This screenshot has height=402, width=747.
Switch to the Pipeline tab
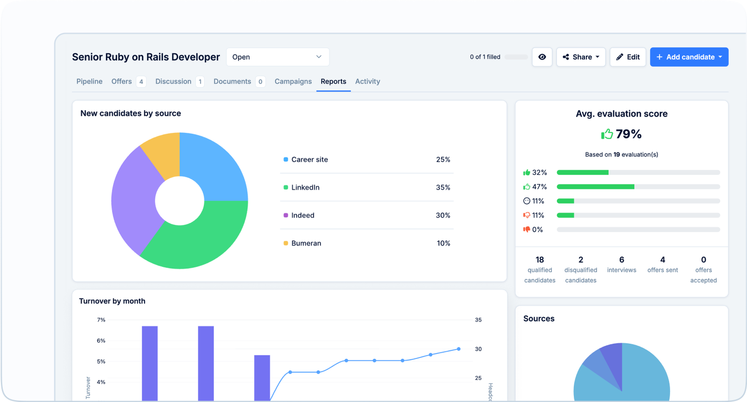[89, 82]
